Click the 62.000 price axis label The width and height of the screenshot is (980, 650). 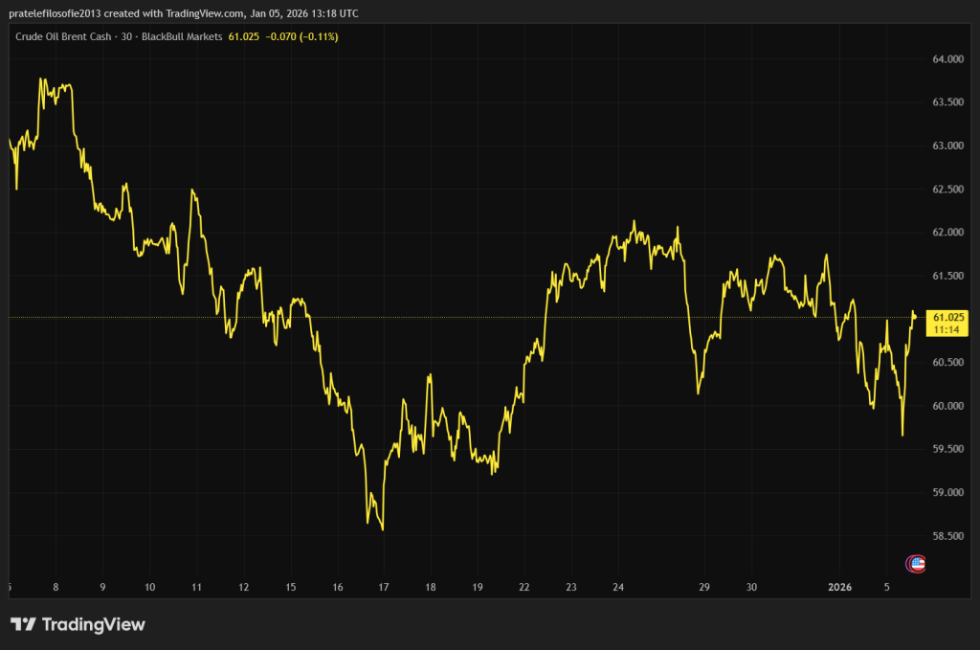click(x=948, y=233)
